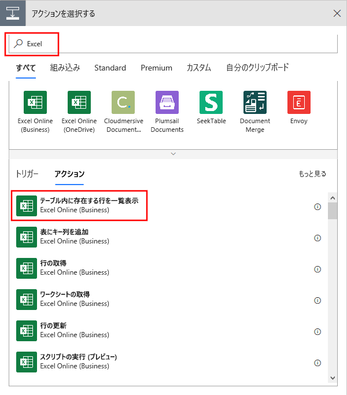The width and height of the screenshot is (347, 395).
Task: Choose action 行の取得
Action: pyautogui.click(x=169, y=268)
